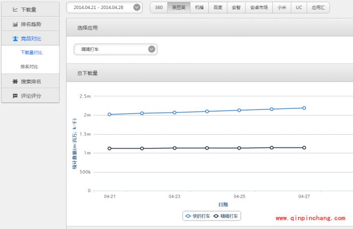Image resolution: width=353 pixels, height=229 pixels.
Task: Switch to the 应用汇 tab
Action: click(318, 8)
